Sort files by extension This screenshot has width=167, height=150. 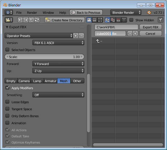pyautogui.click(x=113, y=20)
